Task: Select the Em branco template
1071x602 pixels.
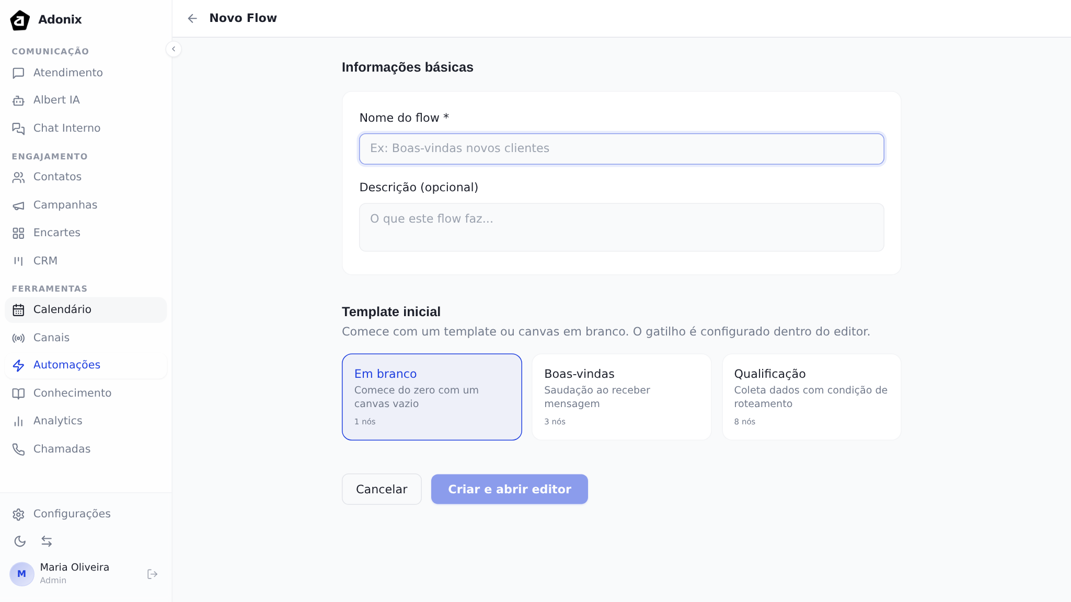Action: (x=431, y=397)
